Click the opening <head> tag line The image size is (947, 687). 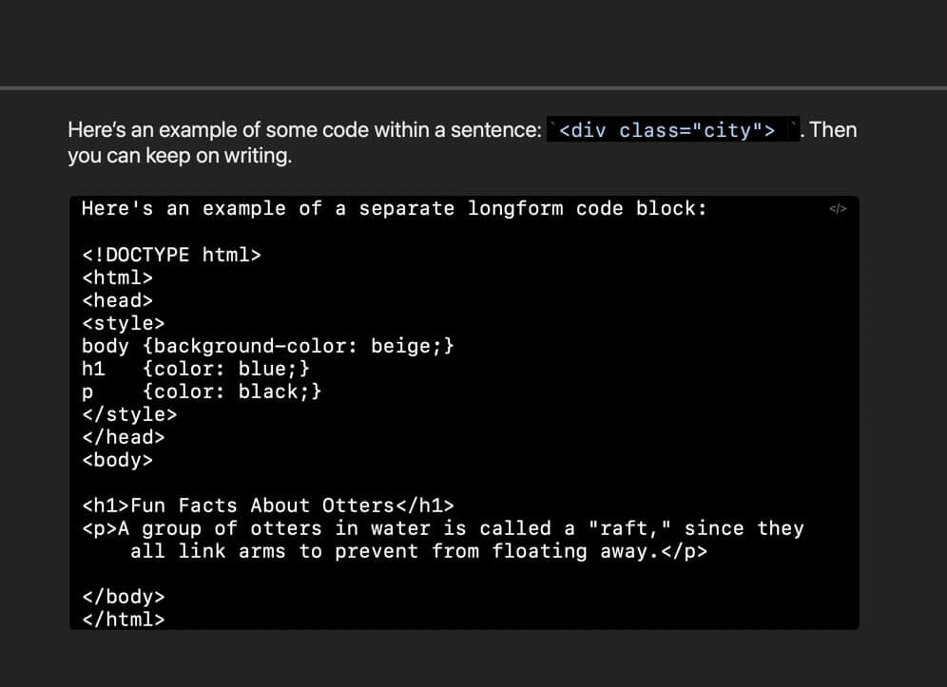(117, 300)
